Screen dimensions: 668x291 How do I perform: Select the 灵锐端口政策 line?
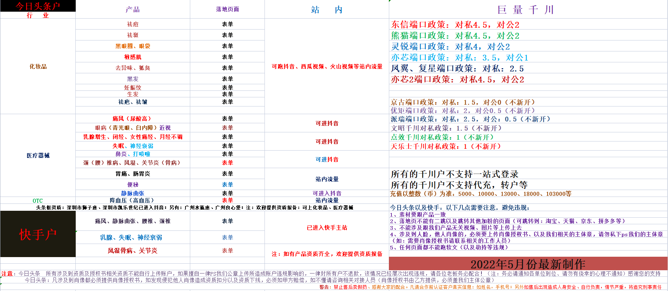point(450,46)
